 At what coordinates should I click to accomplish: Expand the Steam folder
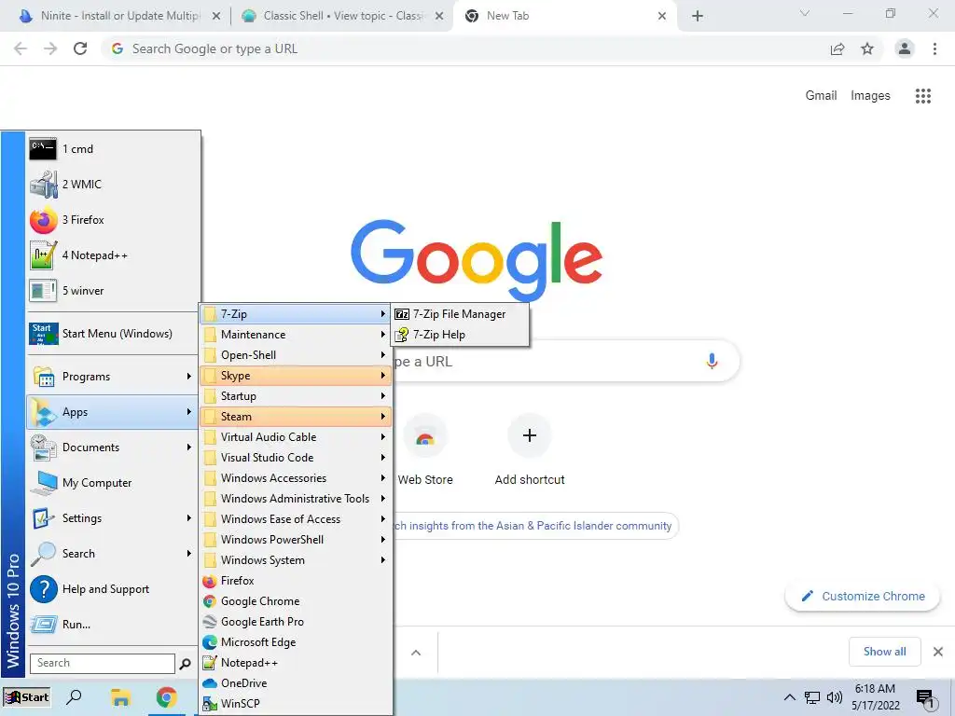click(296, 417)
